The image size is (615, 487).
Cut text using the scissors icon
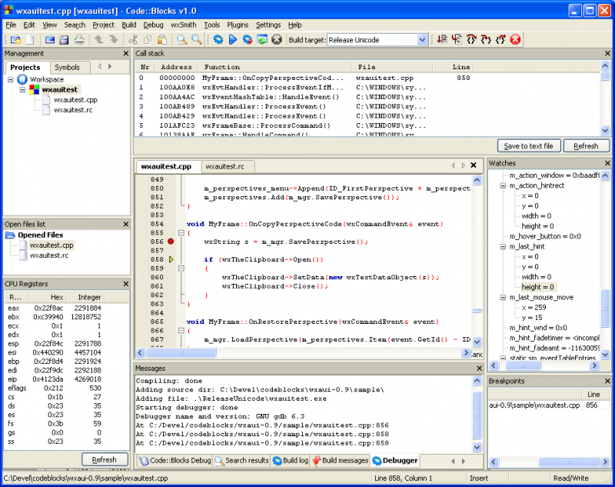(x=133, y=39)
